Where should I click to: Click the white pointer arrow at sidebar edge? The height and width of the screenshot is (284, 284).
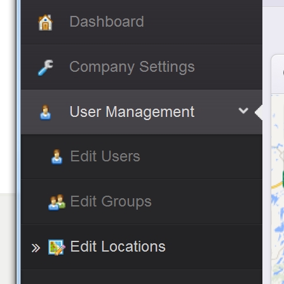click(259, 112)
